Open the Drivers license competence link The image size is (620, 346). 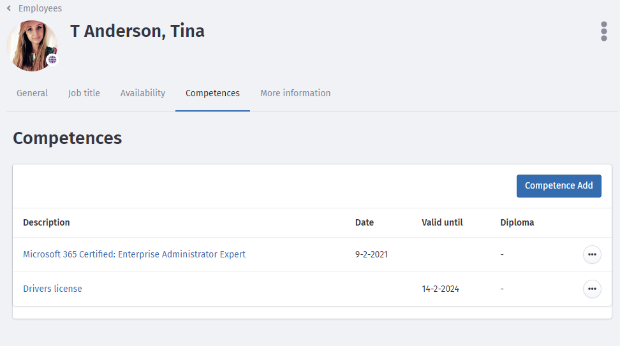52,289
